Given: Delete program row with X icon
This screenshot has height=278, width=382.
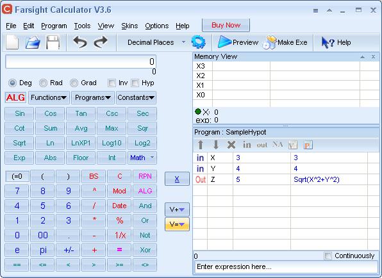Looking at the screenshot, I should point(231,145).
